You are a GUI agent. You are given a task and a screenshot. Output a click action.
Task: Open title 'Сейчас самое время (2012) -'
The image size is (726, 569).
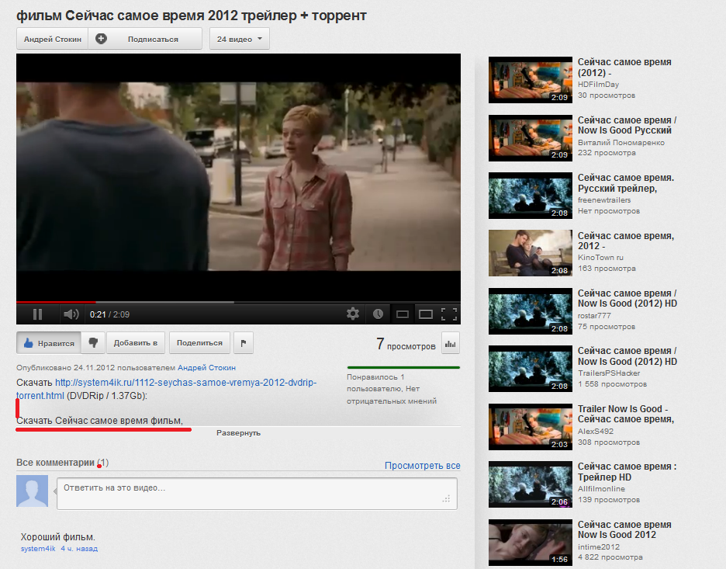click(624, 68)
